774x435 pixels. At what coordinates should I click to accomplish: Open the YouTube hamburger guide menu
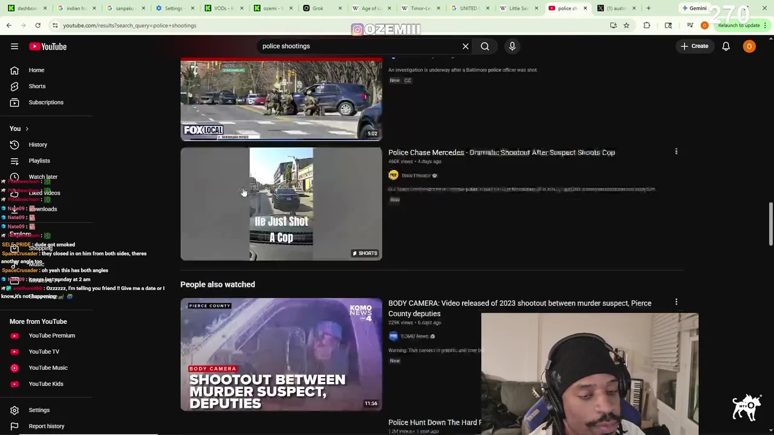(15, 47)
